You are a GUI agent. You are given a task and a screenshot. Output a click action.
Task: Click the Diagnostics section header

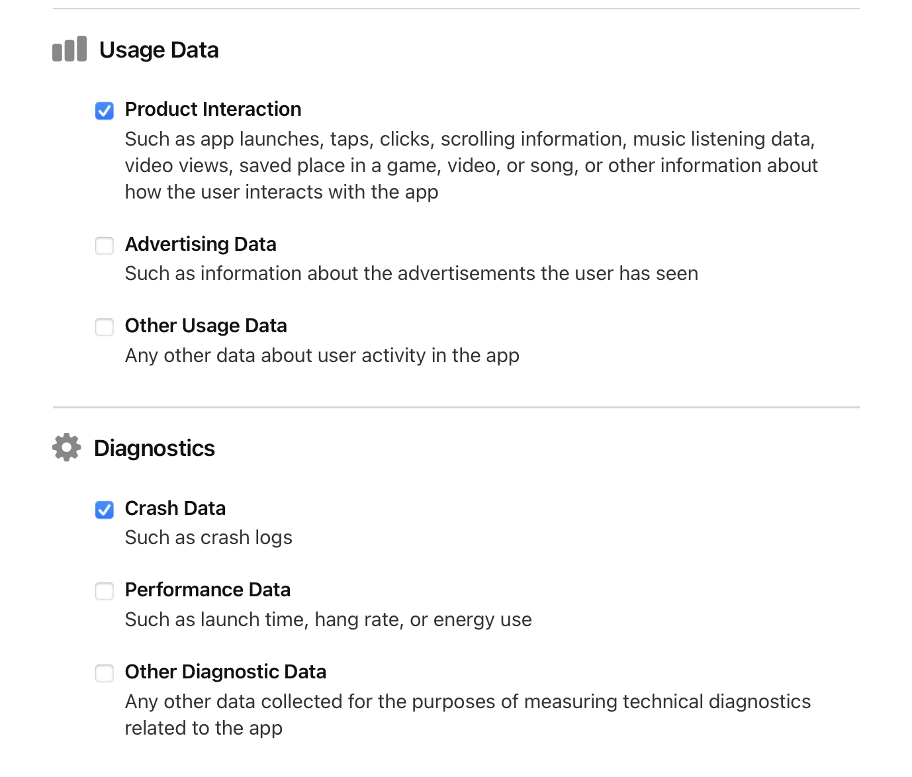click(x=154, y=449)
